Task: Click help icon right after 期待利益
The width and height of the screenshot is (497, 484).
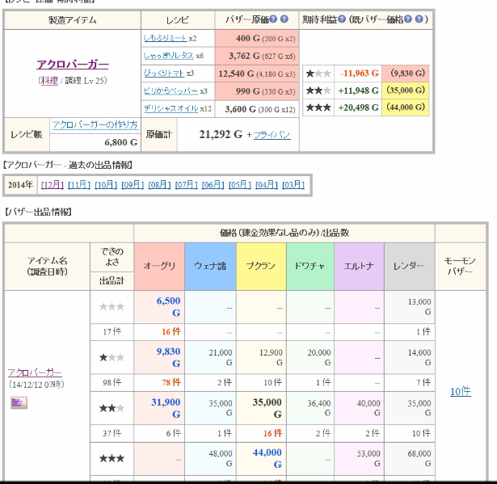Action: tap(342, 19)
